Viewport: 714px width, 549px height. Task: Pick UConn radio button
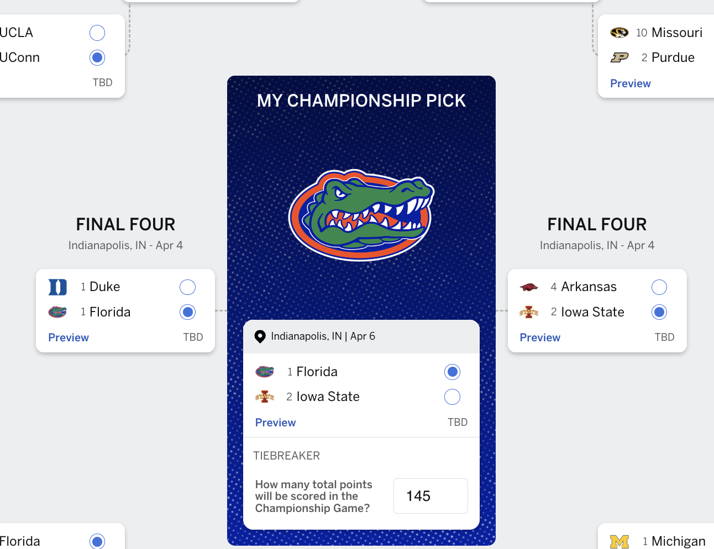tap(97, 57)
